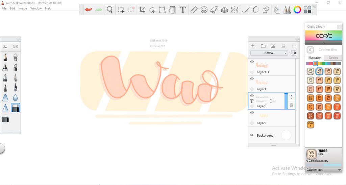Image resolution: width=346 pixels, height=185 pixels.
Task: Activate the Quick Transform tool
Action: (152, 10)
